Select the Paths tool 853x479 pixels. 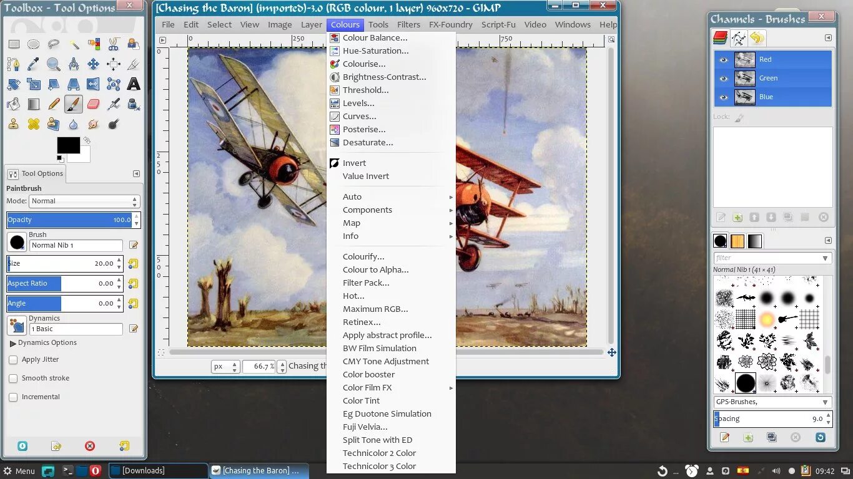click(14, 64)
